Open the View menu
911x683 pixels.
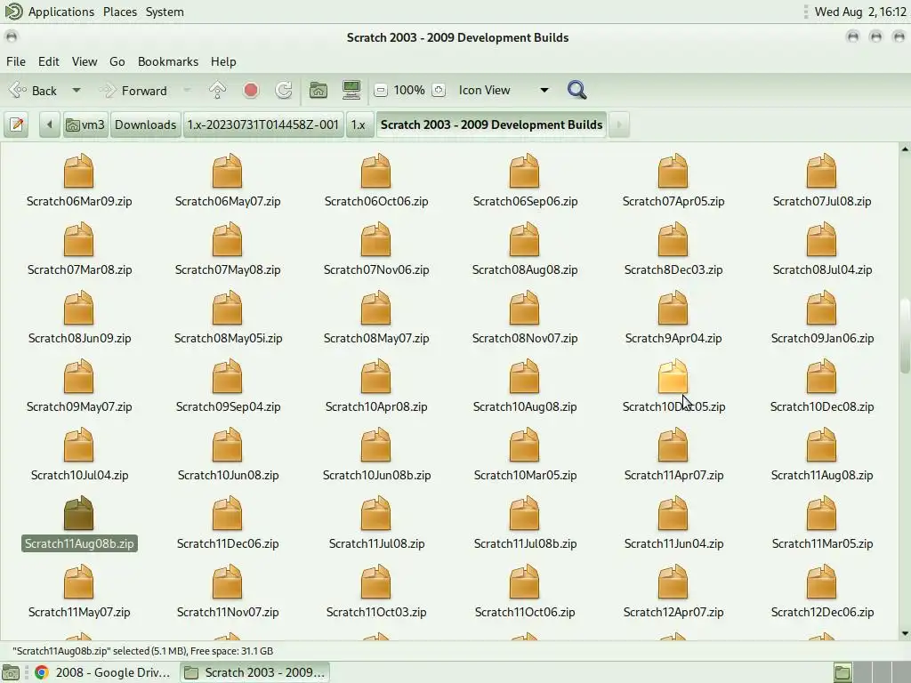click(85, 61)
